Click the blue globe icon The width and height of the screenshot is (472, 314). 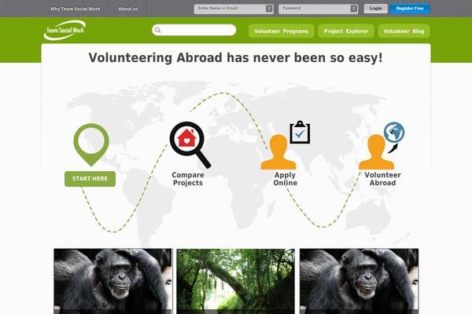point(394,132)
